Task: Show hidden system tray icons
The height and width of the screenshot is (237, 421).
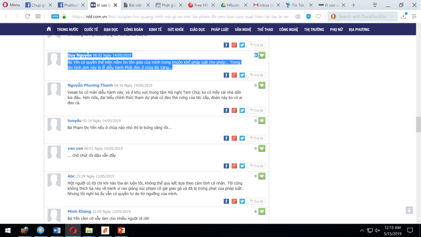Action: [361, 230]
